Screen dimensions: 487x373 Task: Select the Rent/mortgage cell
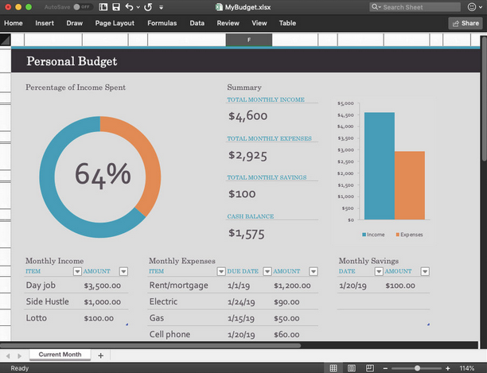tap(187, 286)
